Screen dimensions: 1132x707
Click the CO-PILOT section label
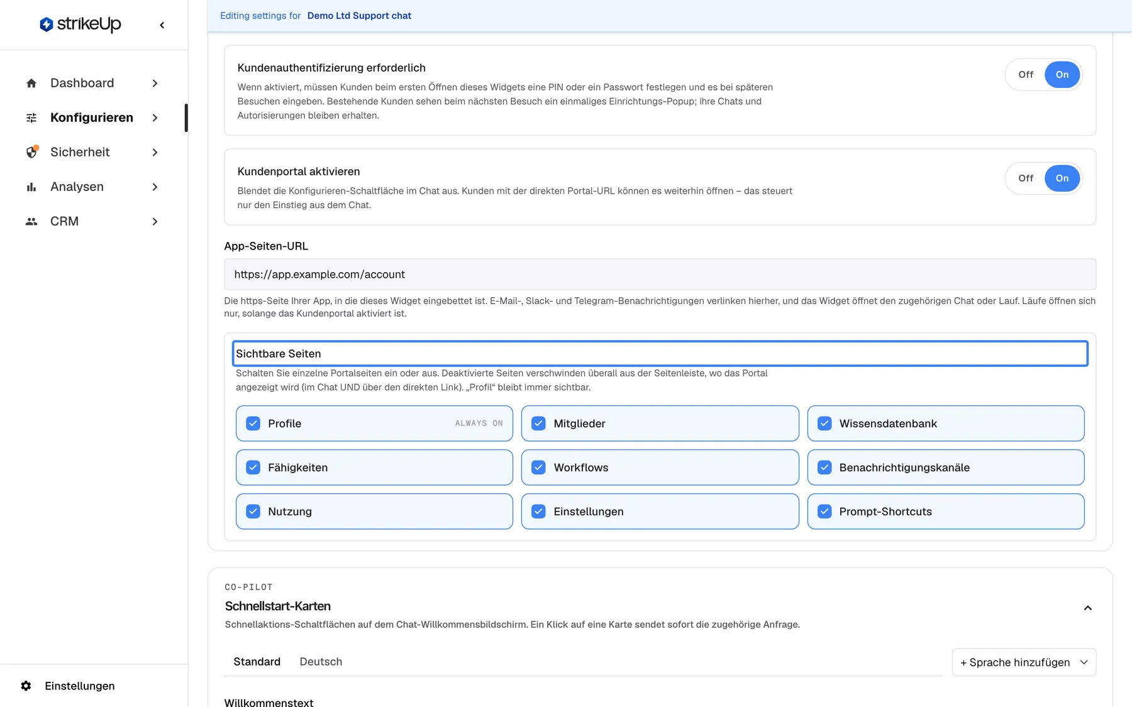248,587
